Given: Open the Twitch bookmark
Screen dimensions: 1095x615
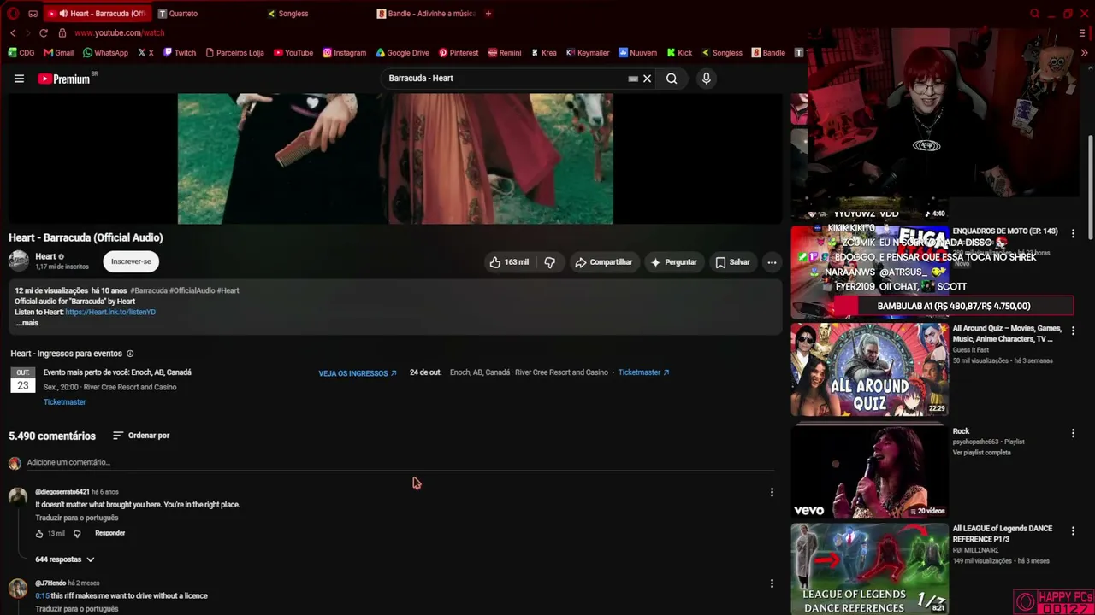Looking at the screenshot, I should [180, 53].
